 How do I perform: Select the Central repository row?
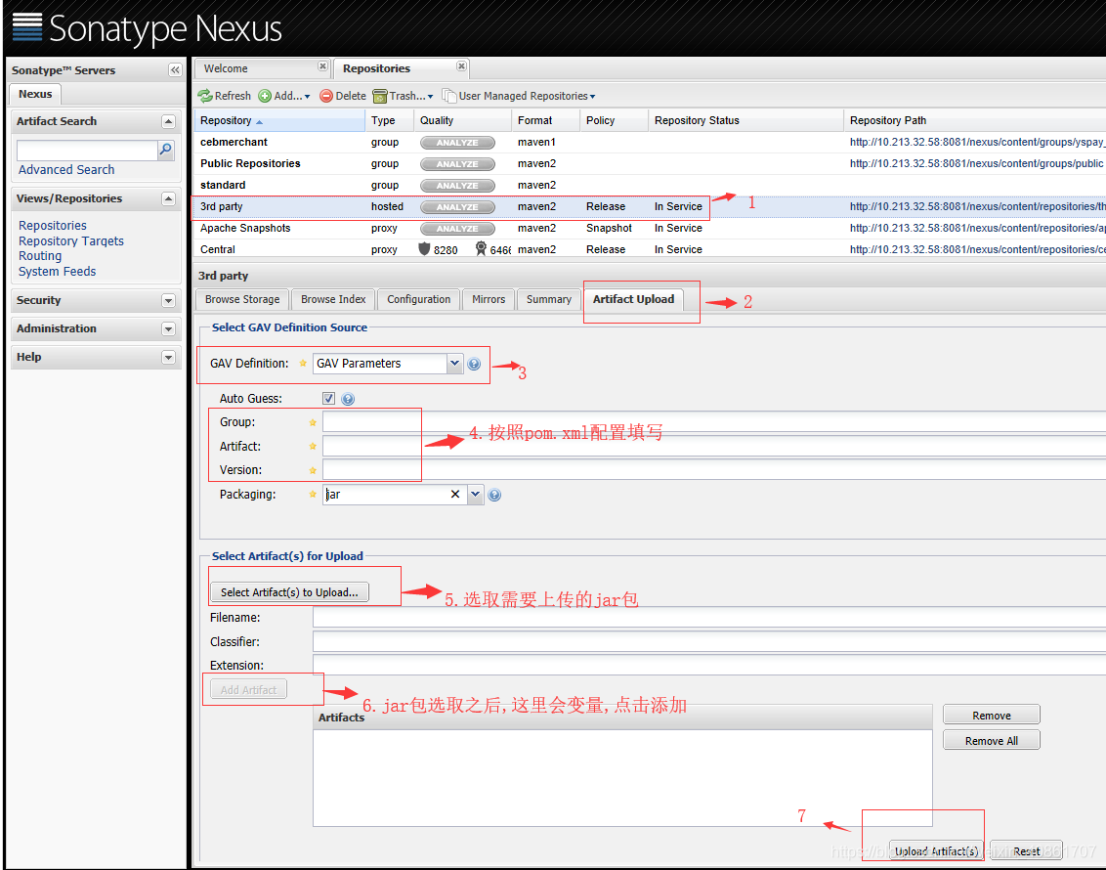pyautogui.click(x=649, y=250)
